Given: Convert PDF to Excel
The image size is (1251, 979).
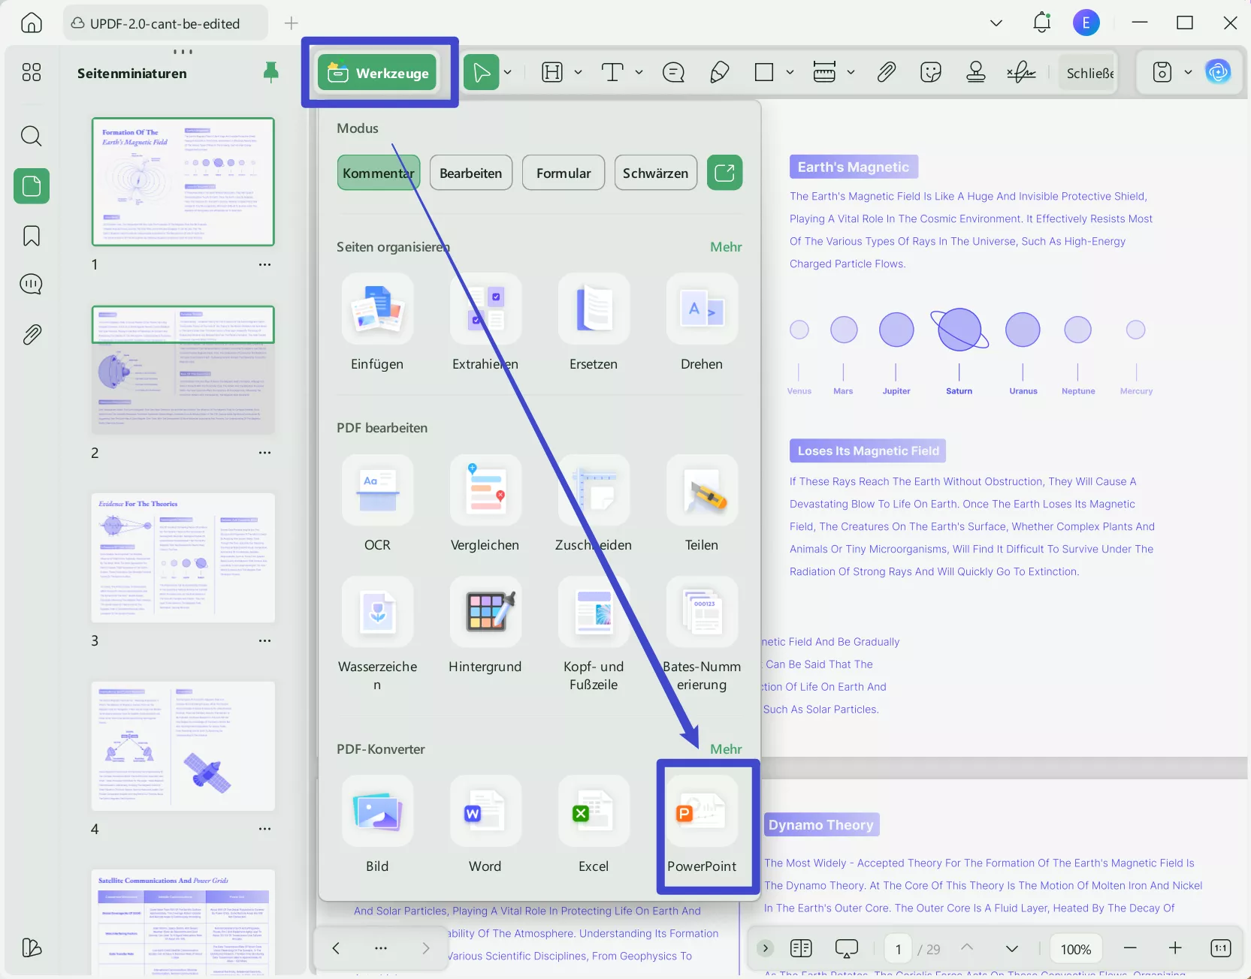Looking at the screenshot, I should (x=594, y=811).
